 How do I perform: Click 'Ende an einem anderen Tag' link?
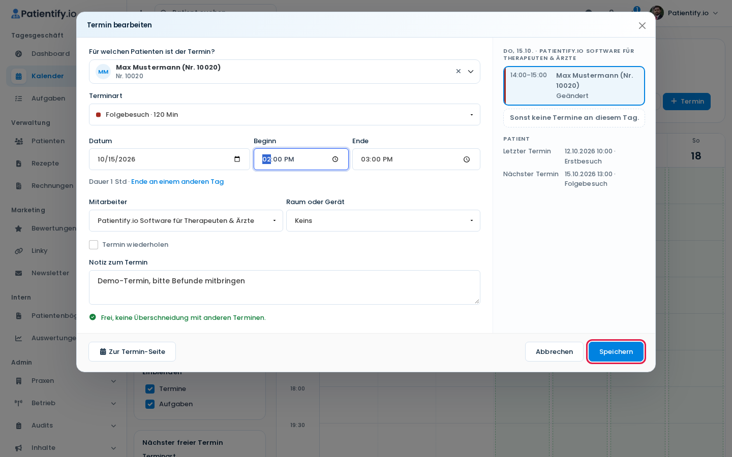coord(177,182)
